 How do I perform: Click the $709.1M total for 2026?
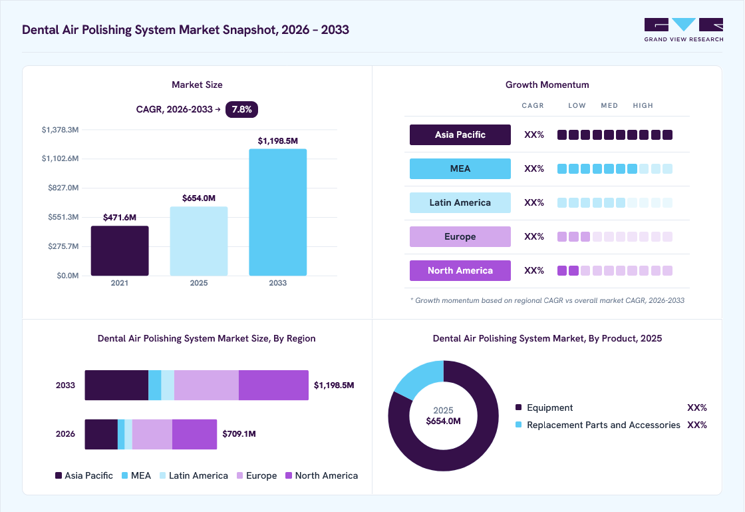pyautogui.click(x=239, y=434)
